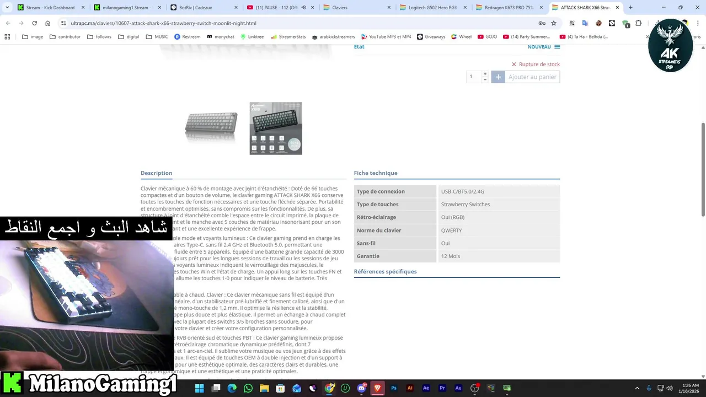Image resolution: width=706 pixels, height=397 pixels.
Task: Open the contributor bookmarks folder
Action: pos(65,36)
